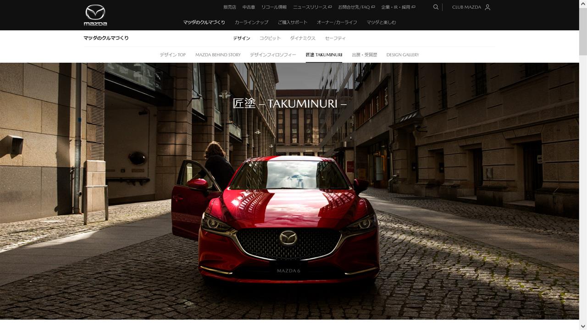
Task: Open CLUB MAZDA login link
Action: click(466, 7)
